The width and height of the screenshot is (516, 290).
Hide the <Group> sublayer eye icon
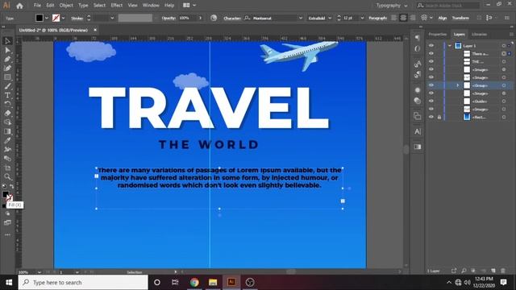431,85
